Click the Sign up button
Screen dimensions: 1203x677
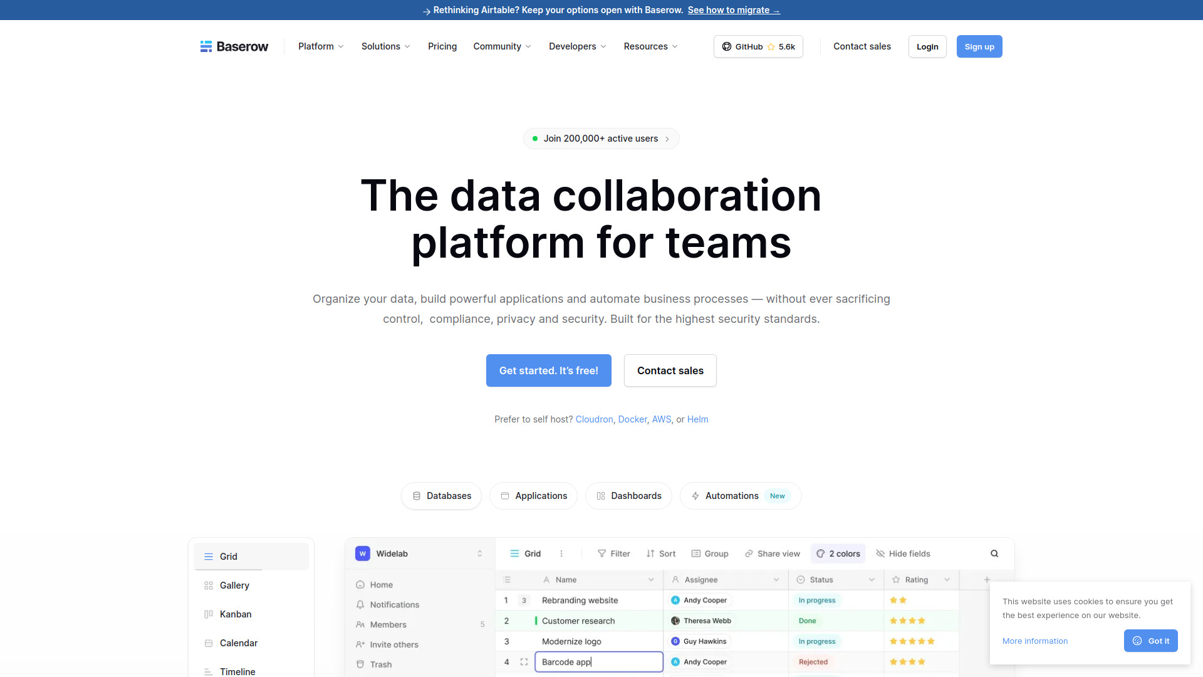979,46
